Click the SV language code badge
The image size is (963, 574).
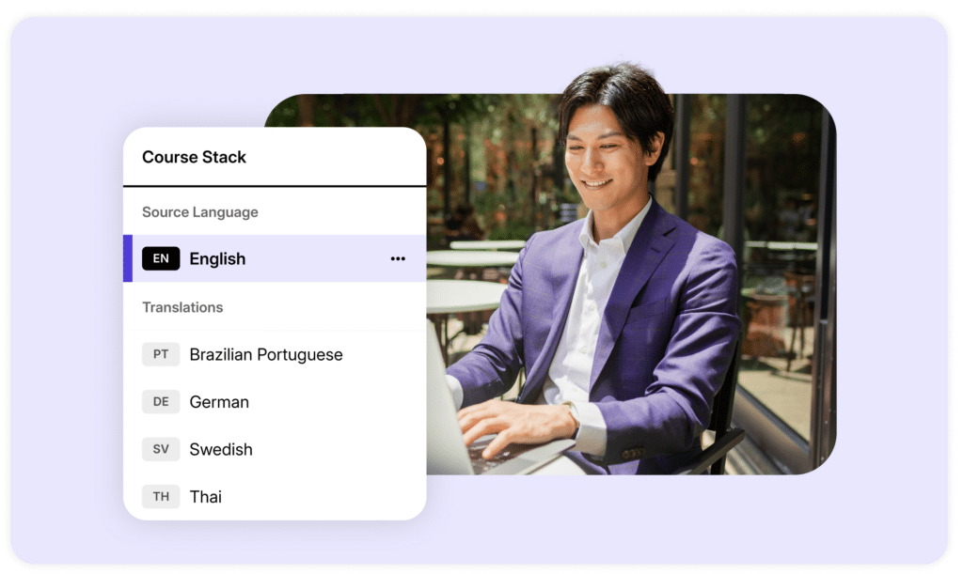tap(161, 449)
